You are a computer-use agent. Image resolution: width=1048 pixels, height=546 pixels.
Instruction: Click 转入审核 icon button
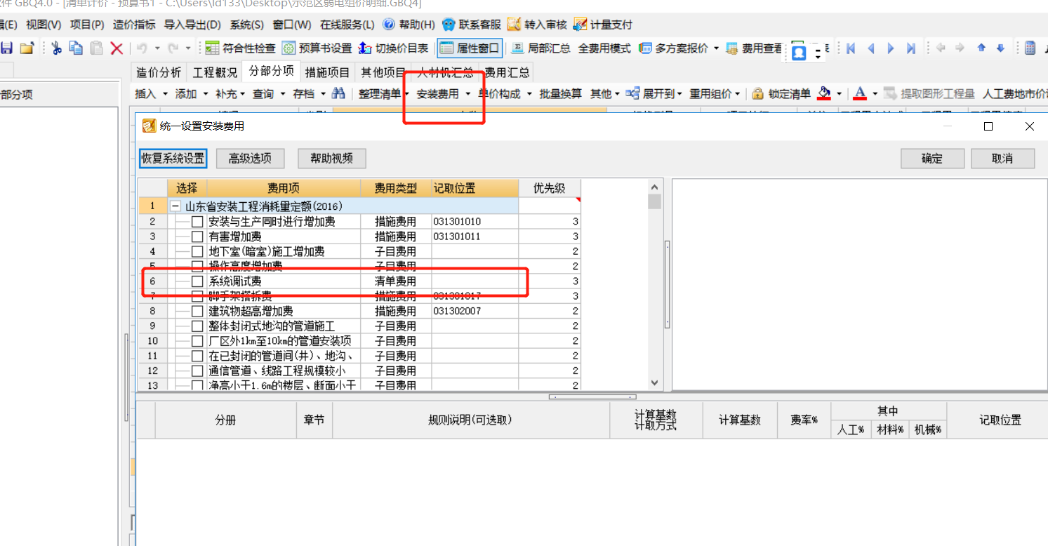tap(537, 25)
